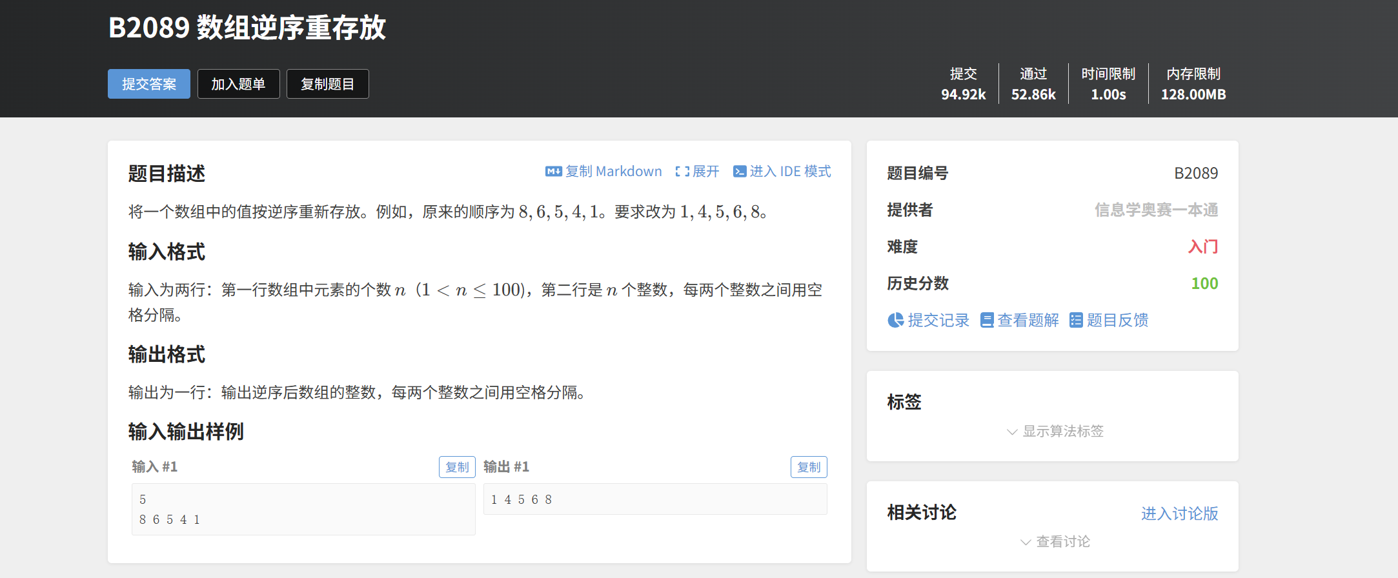
Task: Click the chevron before 显示算法标签
Action: point(1012,432)
